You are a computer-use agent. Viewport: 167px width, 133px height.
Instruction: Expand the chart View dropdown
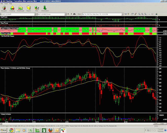122,14
